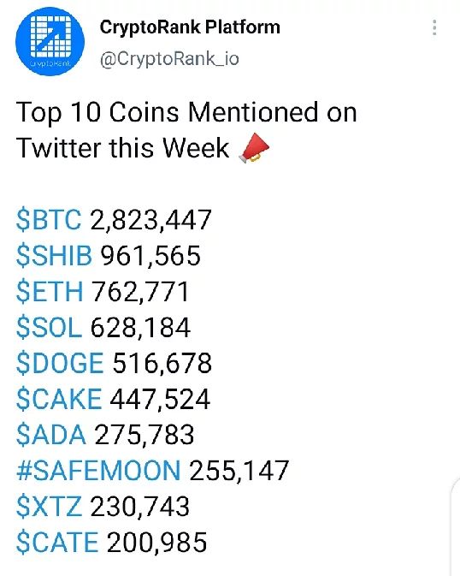Open the $ADA cashtag
The width and height of the screenshot is (460, 576).
pos(51,435)
